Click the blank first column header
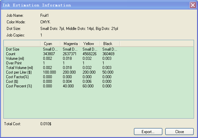 click(22, 44)
